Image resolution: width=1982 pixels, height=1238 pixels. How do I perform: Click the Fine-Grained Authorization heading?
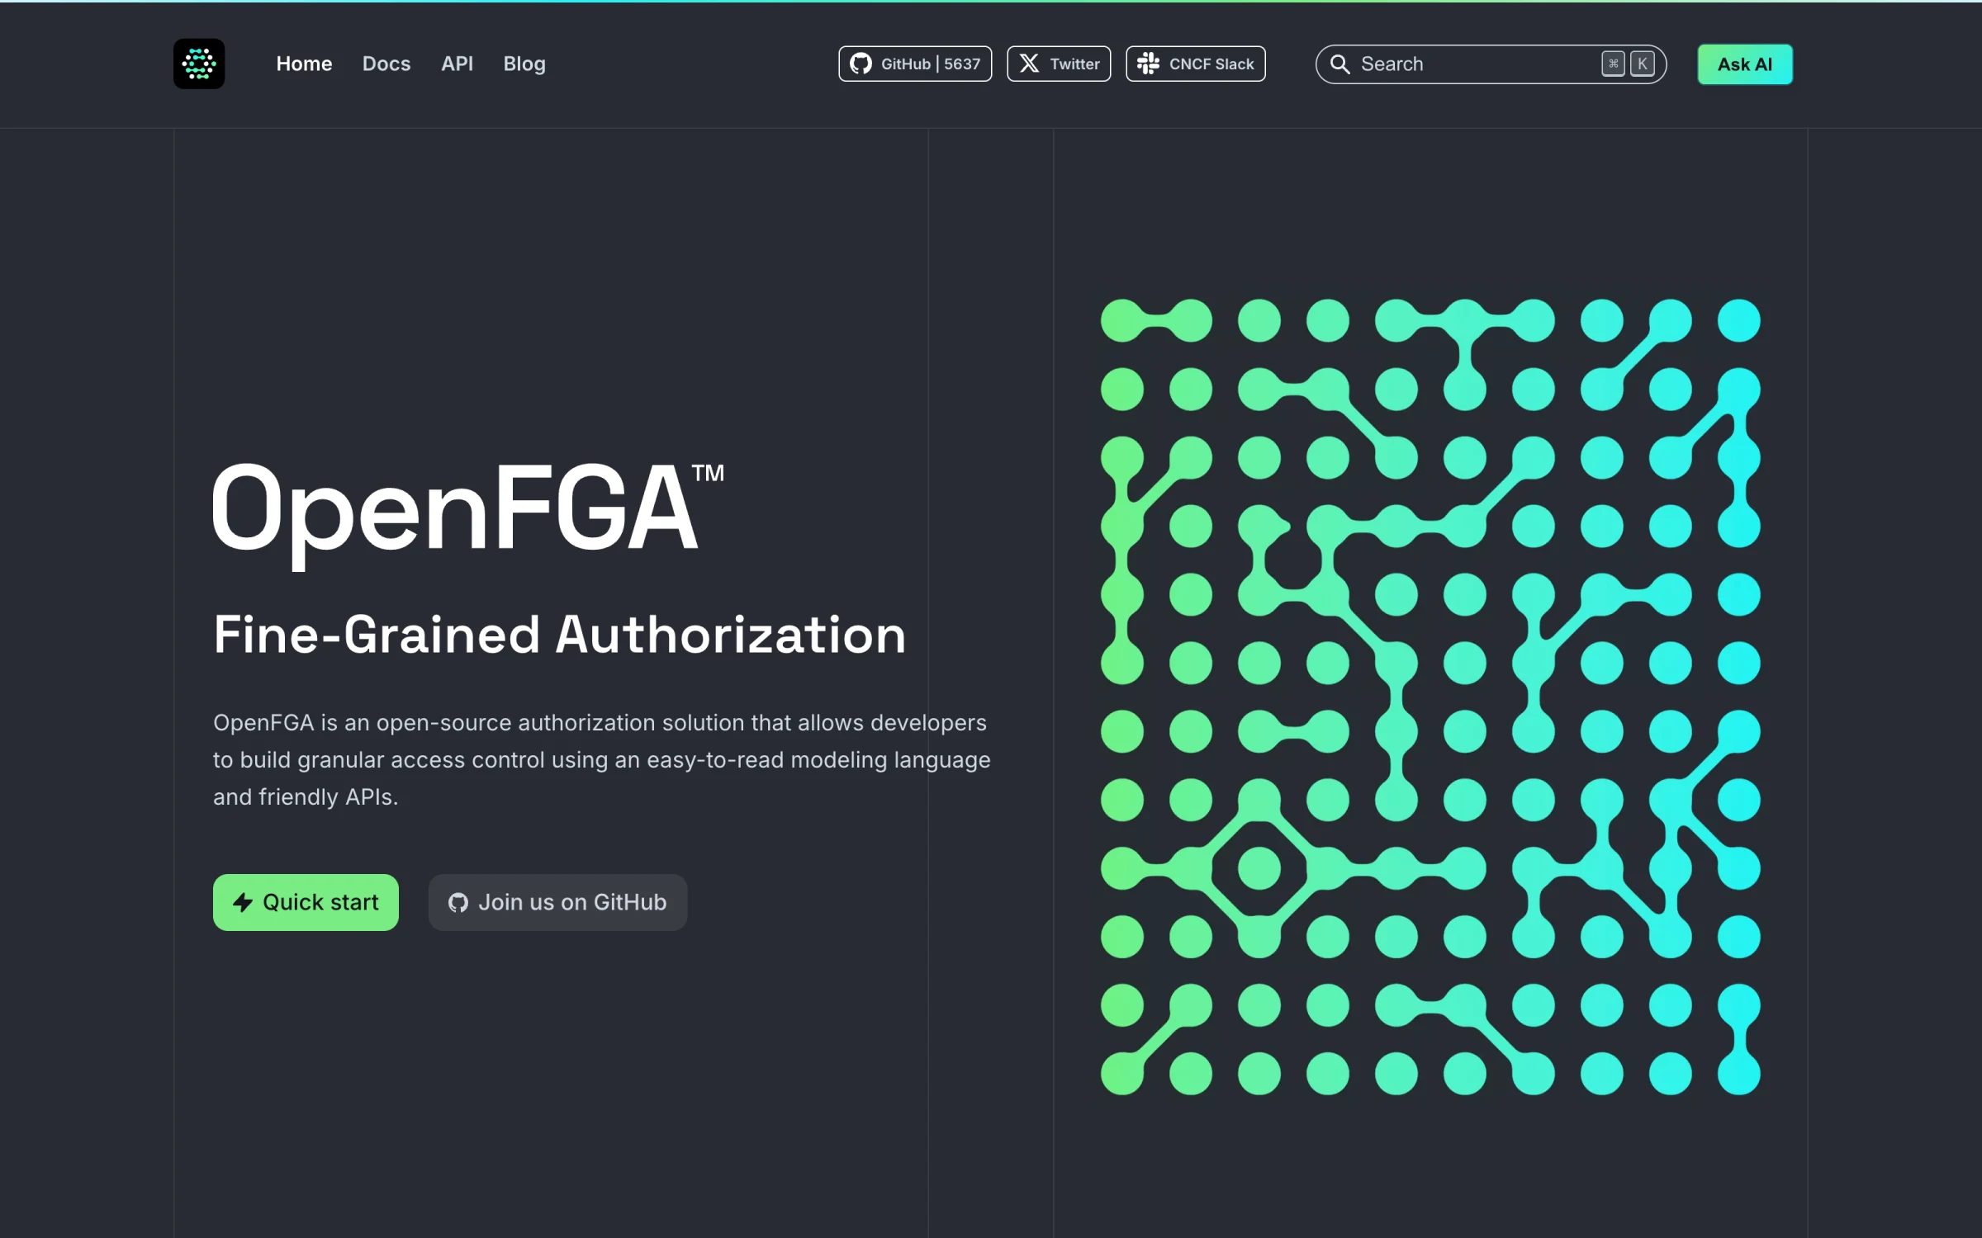tap(559, 634)
